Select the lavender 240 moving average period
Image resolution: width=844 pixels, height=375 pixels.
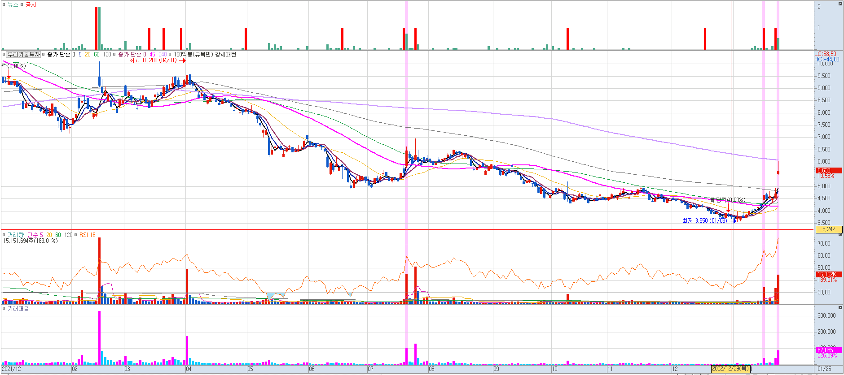163,54
